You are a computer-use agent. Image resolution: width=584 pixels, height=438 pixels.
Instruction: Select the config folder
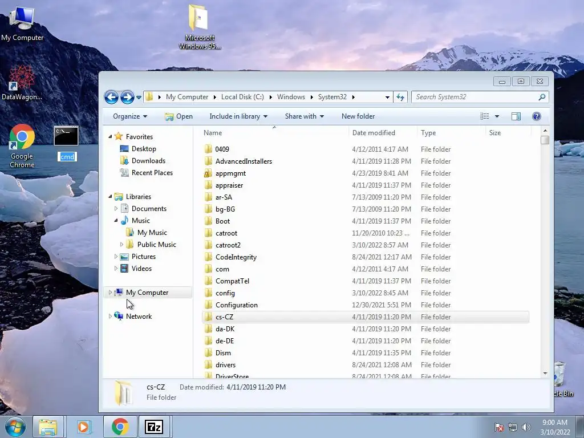pos(225,293)
